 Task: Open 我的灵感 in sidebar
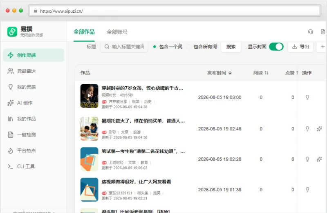pos(34,87)
